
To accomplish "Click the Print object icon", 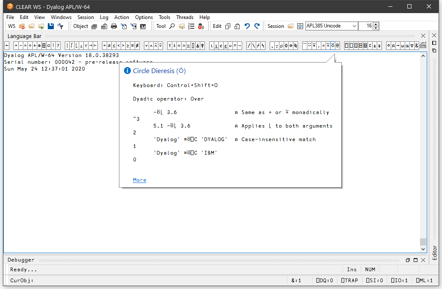I will point(113,26).
